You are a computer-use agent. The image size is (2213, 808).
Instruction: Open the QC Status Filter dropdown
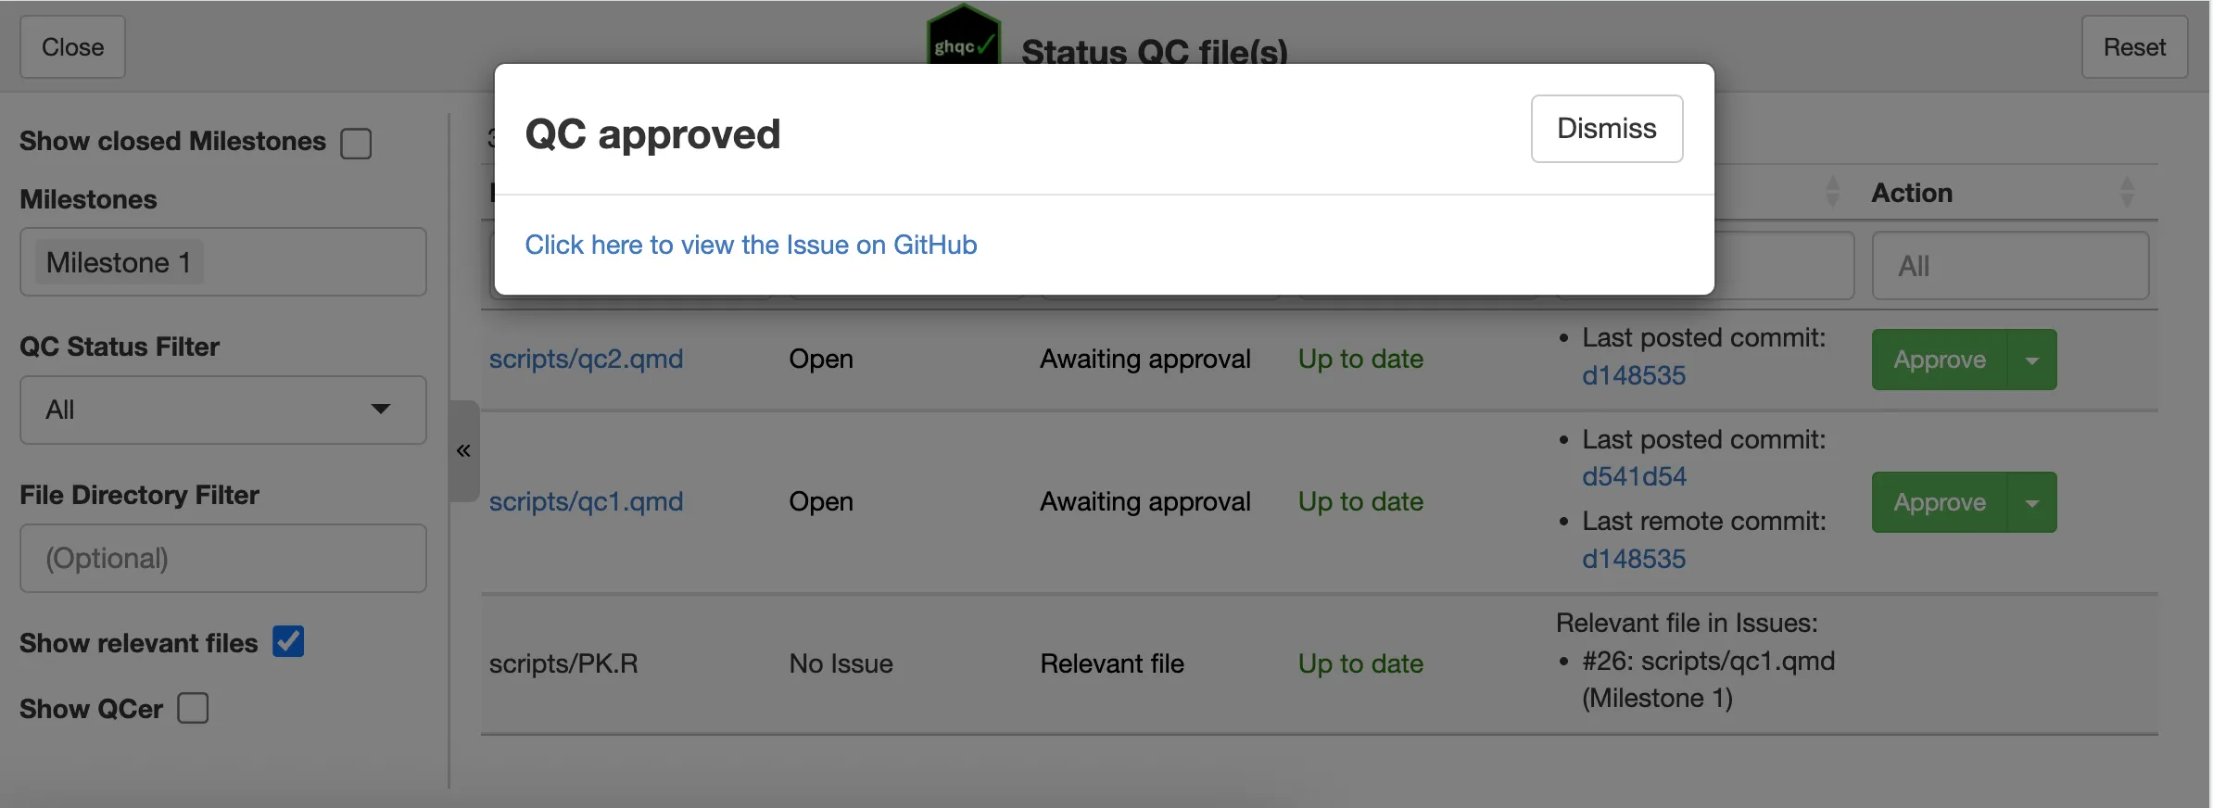(x=222, y=410)
